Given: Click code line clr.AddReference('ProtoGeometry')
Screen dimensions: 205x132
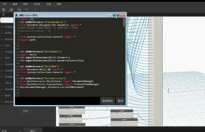Looking at the screenshot, I should pos(43,22).
